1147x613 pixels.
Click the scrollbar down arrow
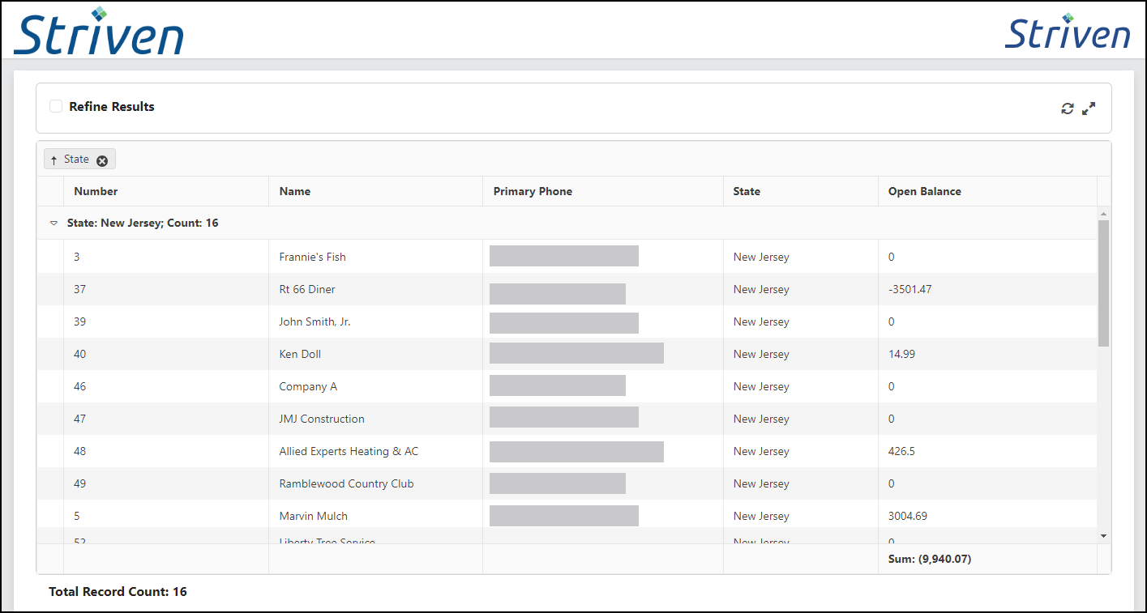tap(1103, 536)
